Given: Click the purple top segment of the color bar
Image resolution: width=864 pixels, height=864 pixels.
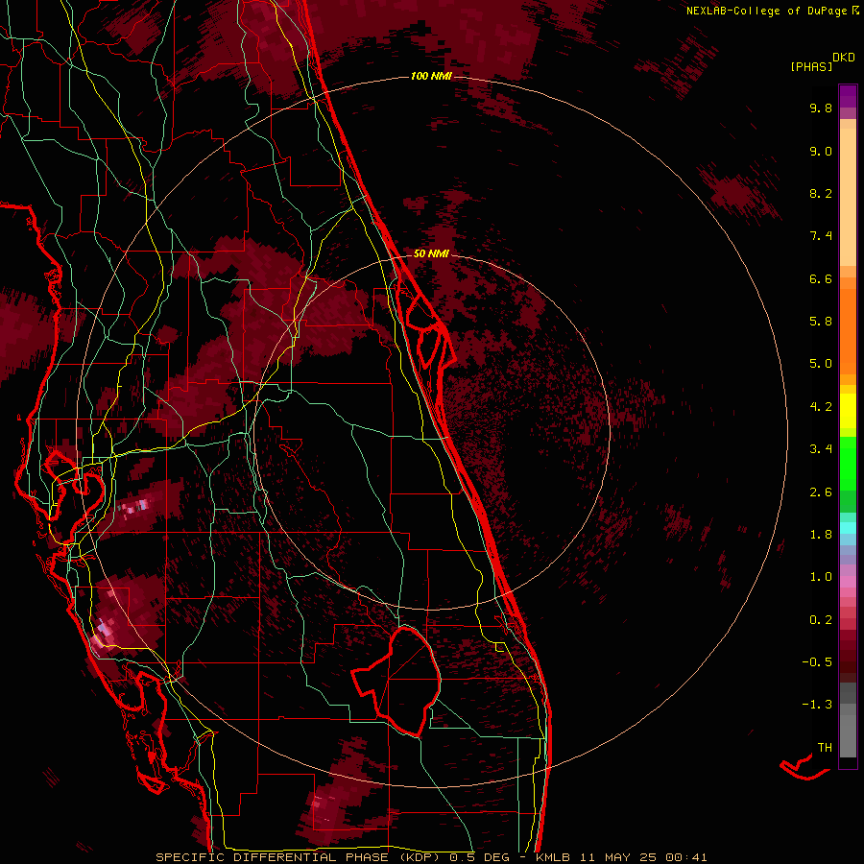Looking at the screenshot, I should 848,97.
